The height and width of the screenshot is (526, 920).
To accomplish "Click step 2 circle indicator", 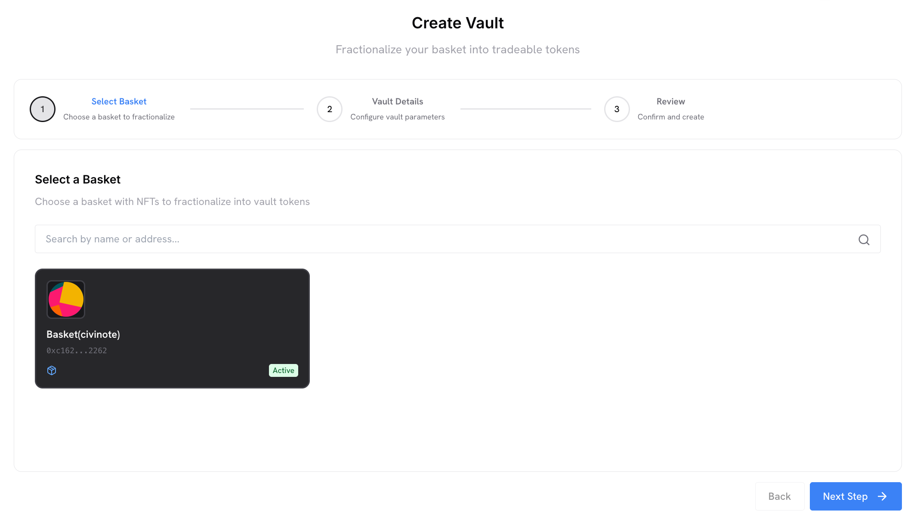I will click(330, 109).
